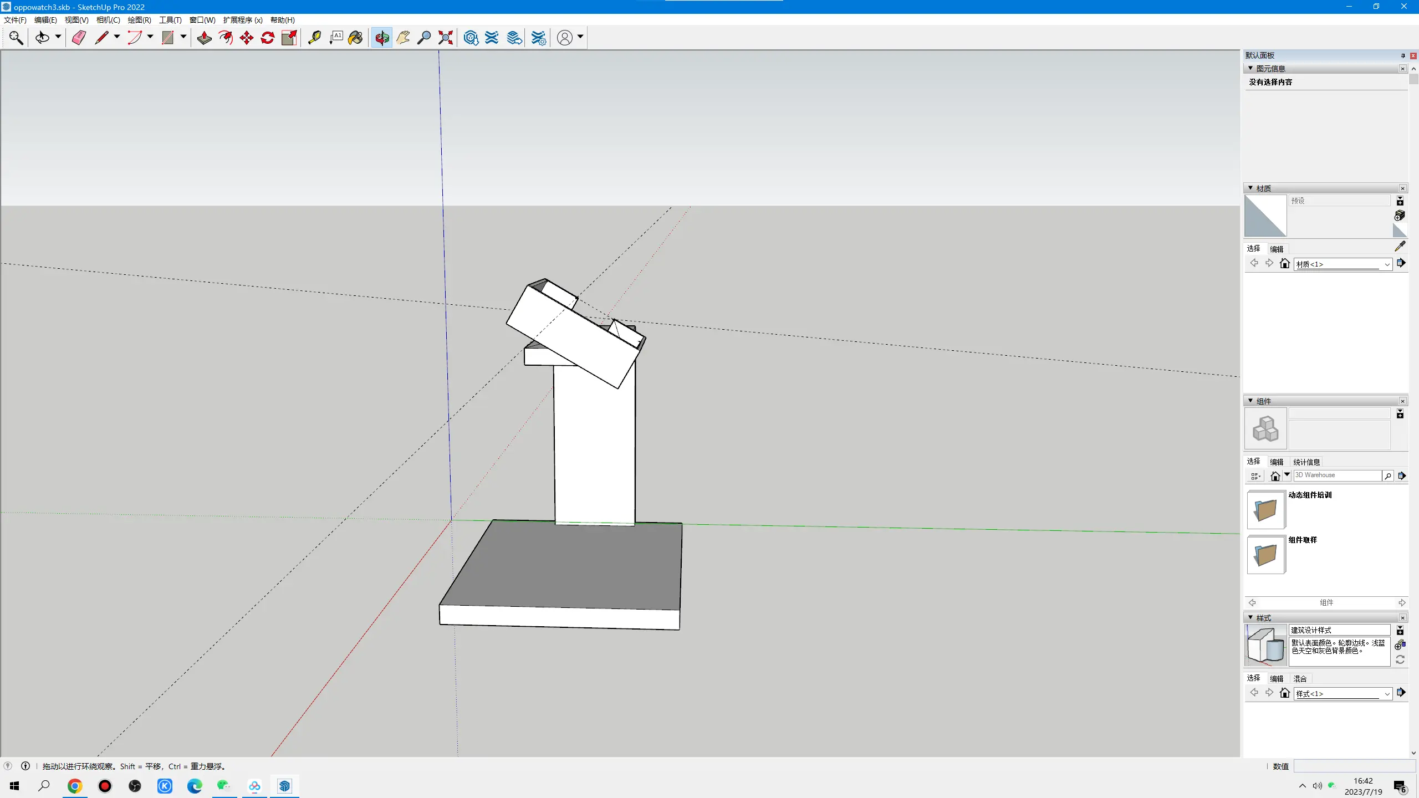Viewport: 1419px width, 798px height.
Task: Activate the Pan hand tool
Action: tap(403, 38)
